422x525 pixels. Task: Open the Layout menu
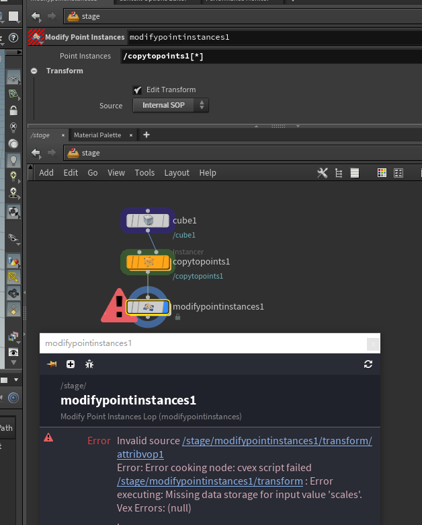tap(177, 173)
